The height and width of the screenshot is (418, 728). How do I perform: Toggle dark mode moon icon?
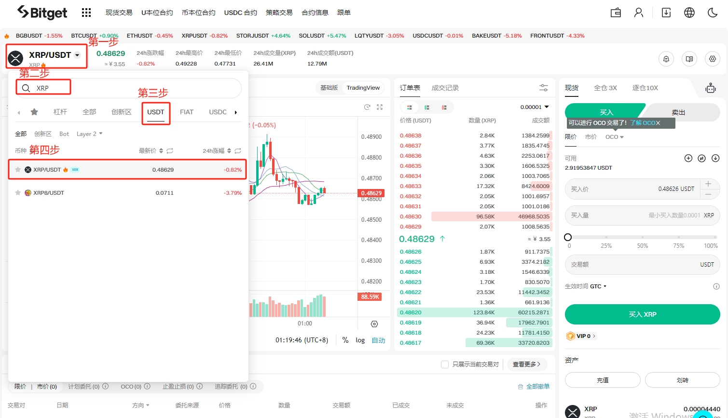point(713,13)
